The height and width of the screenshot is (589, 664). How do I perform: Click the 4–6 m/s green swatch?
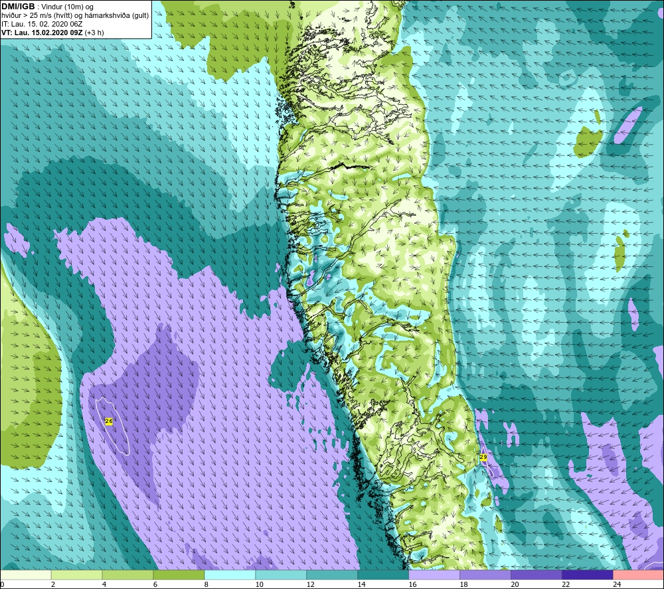pos(127,575)
